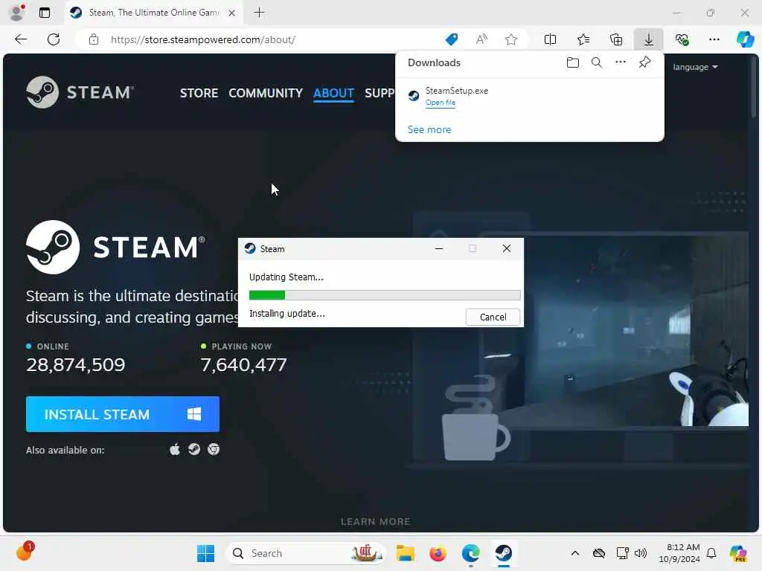Cancel the Steam update installation
Image resolution: width=762 pixels, height=571 pixels.
tap(493, 317)
